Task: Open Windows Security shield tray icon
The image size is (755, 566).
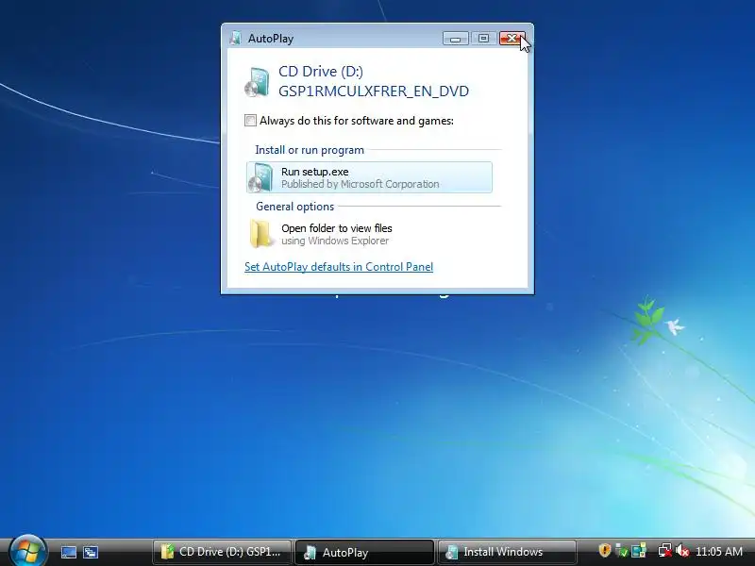Action: (604, 551)
